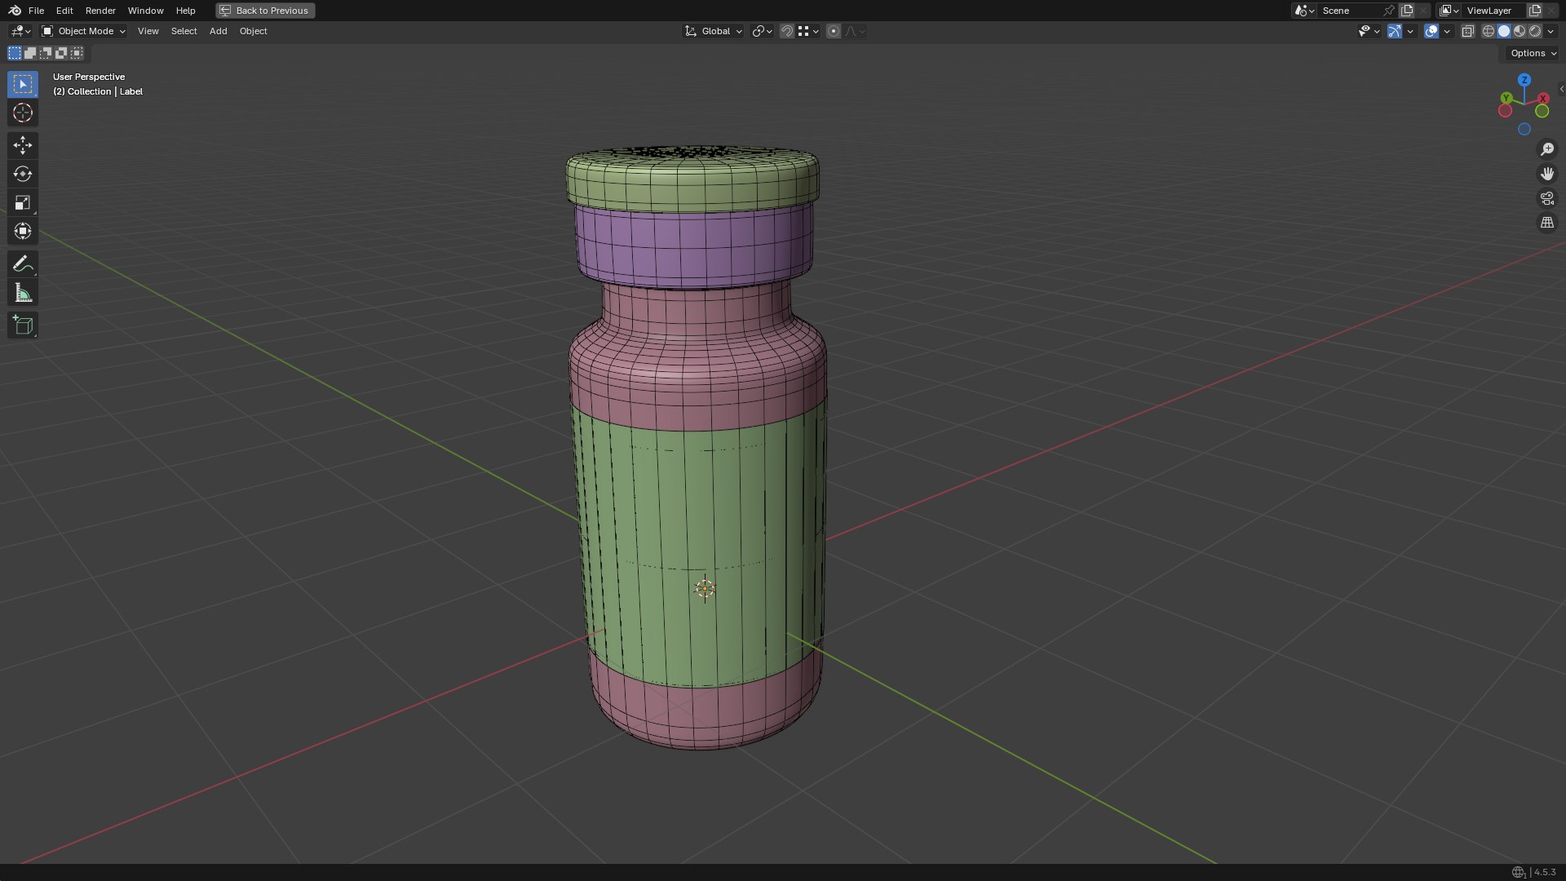This screenshot has height=881, width=1566.
Task: Open the pivot point dropdown
Action: pos(763,31)
